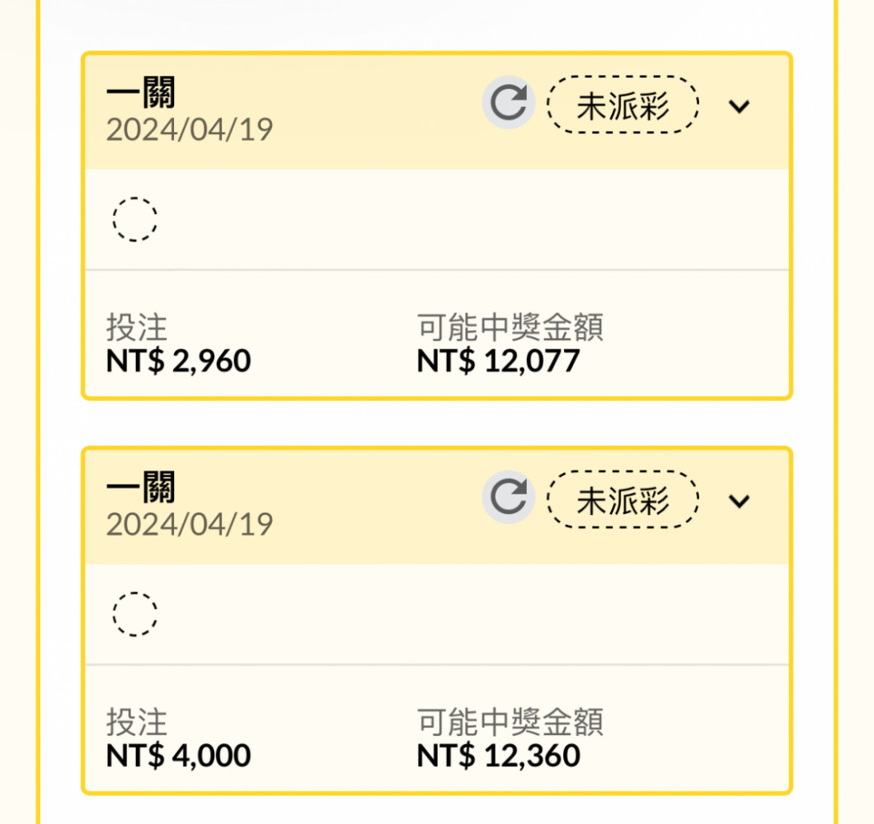Click 未派彩 status badge on first card
The width and height of the screenshot is (874, 824).
pos(623,105)
